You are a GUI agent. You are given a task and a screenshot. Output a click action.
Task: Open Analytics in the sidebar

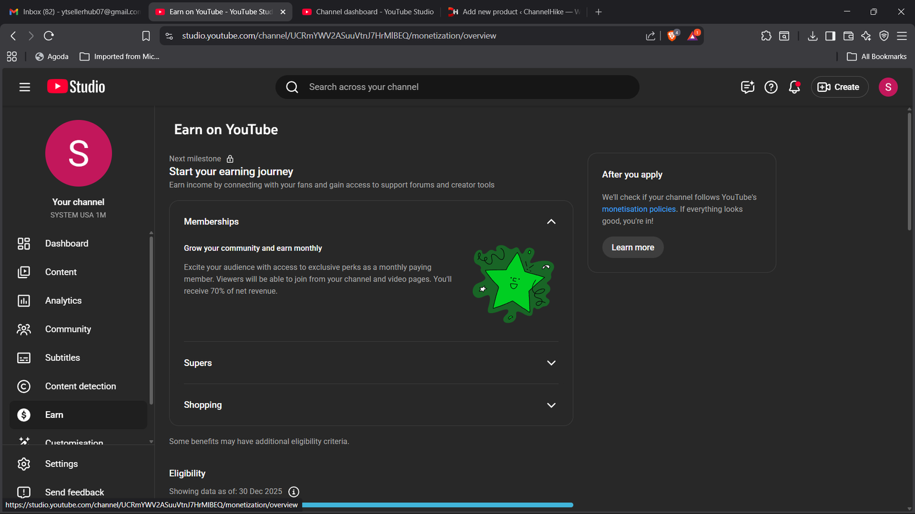pos(63,300)
